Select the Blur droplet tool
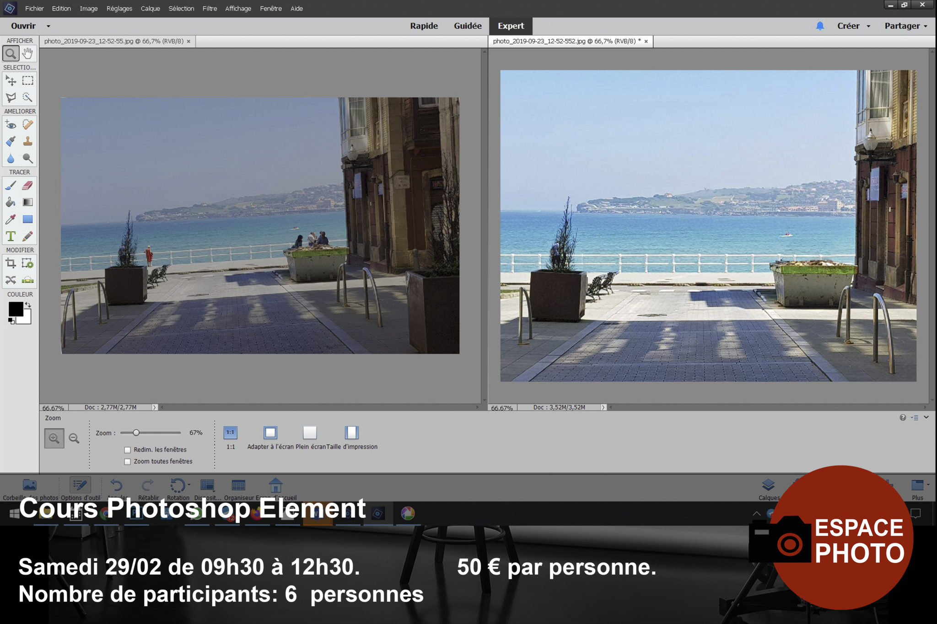 coord(11,158)
